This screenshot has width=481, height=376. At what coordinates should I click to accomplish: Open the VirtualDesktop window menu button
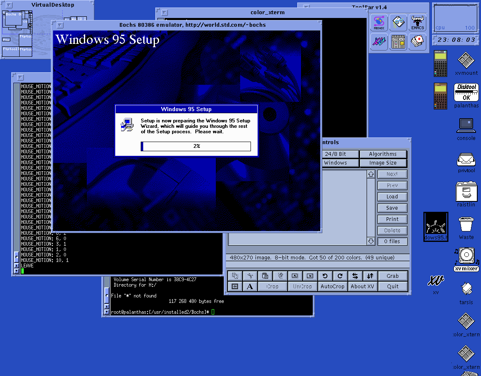click(x=9, y=5)
